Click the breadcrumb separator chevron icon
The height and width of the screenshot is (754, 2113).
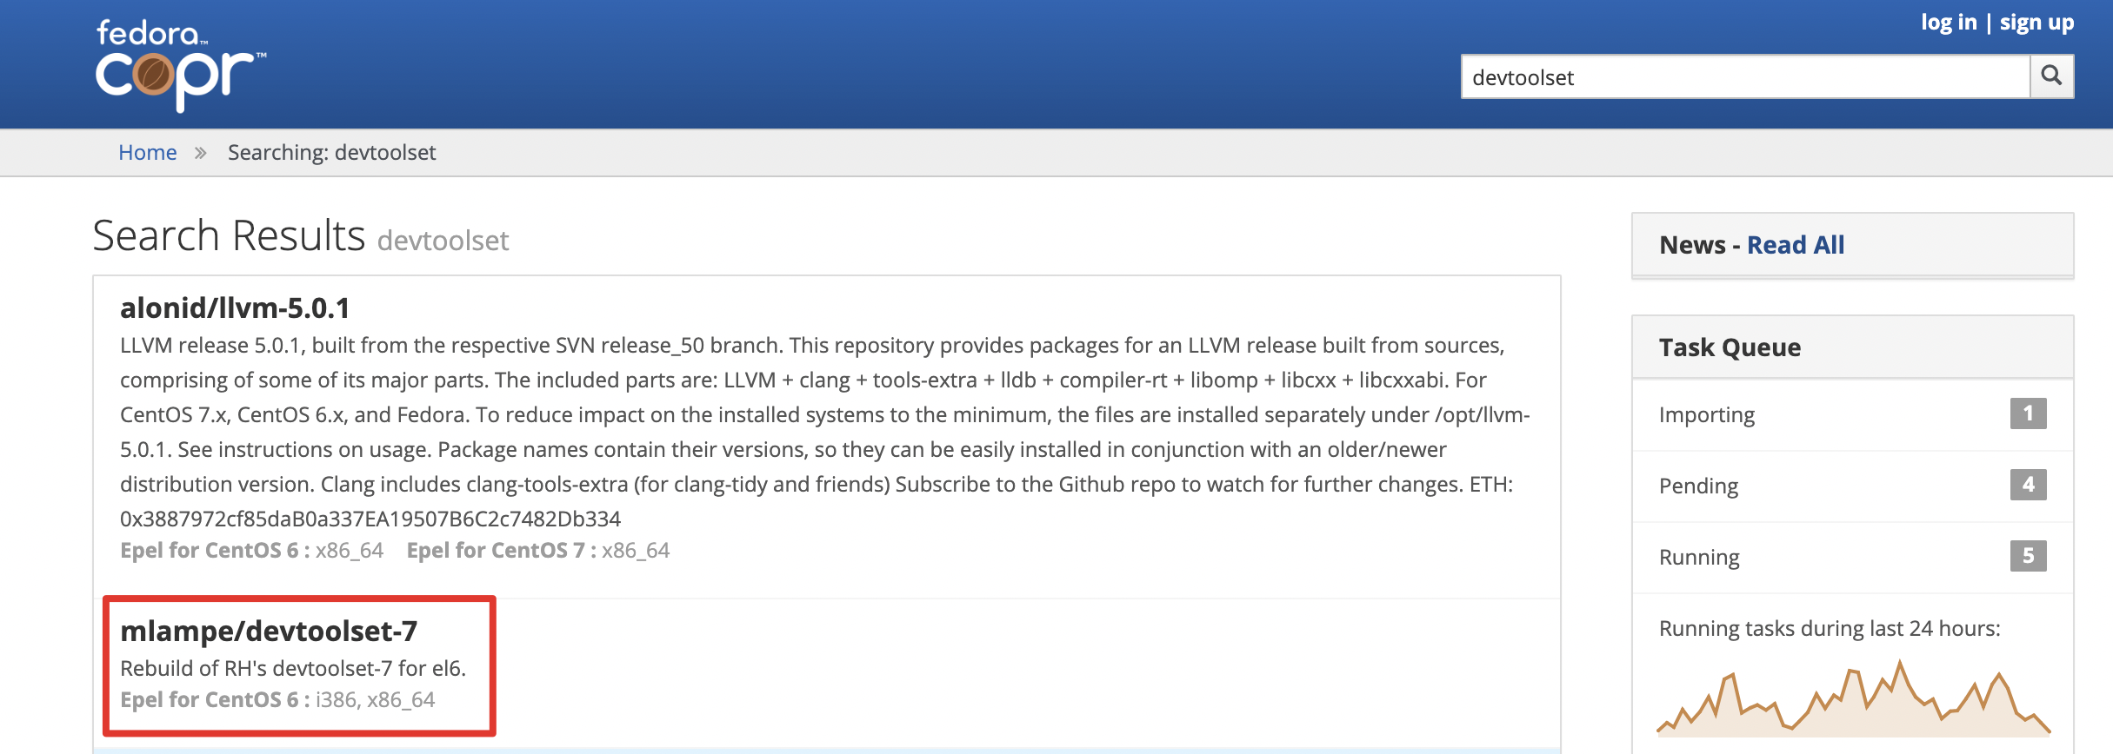201,152
